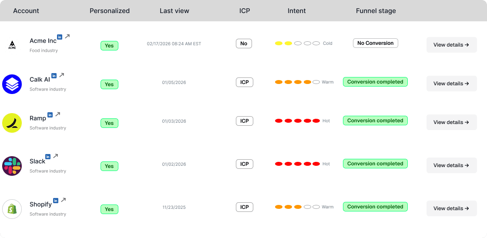Open Acme Inc LinkedIn icon
This screenshot has width=487, height=238.
[60, 37]
